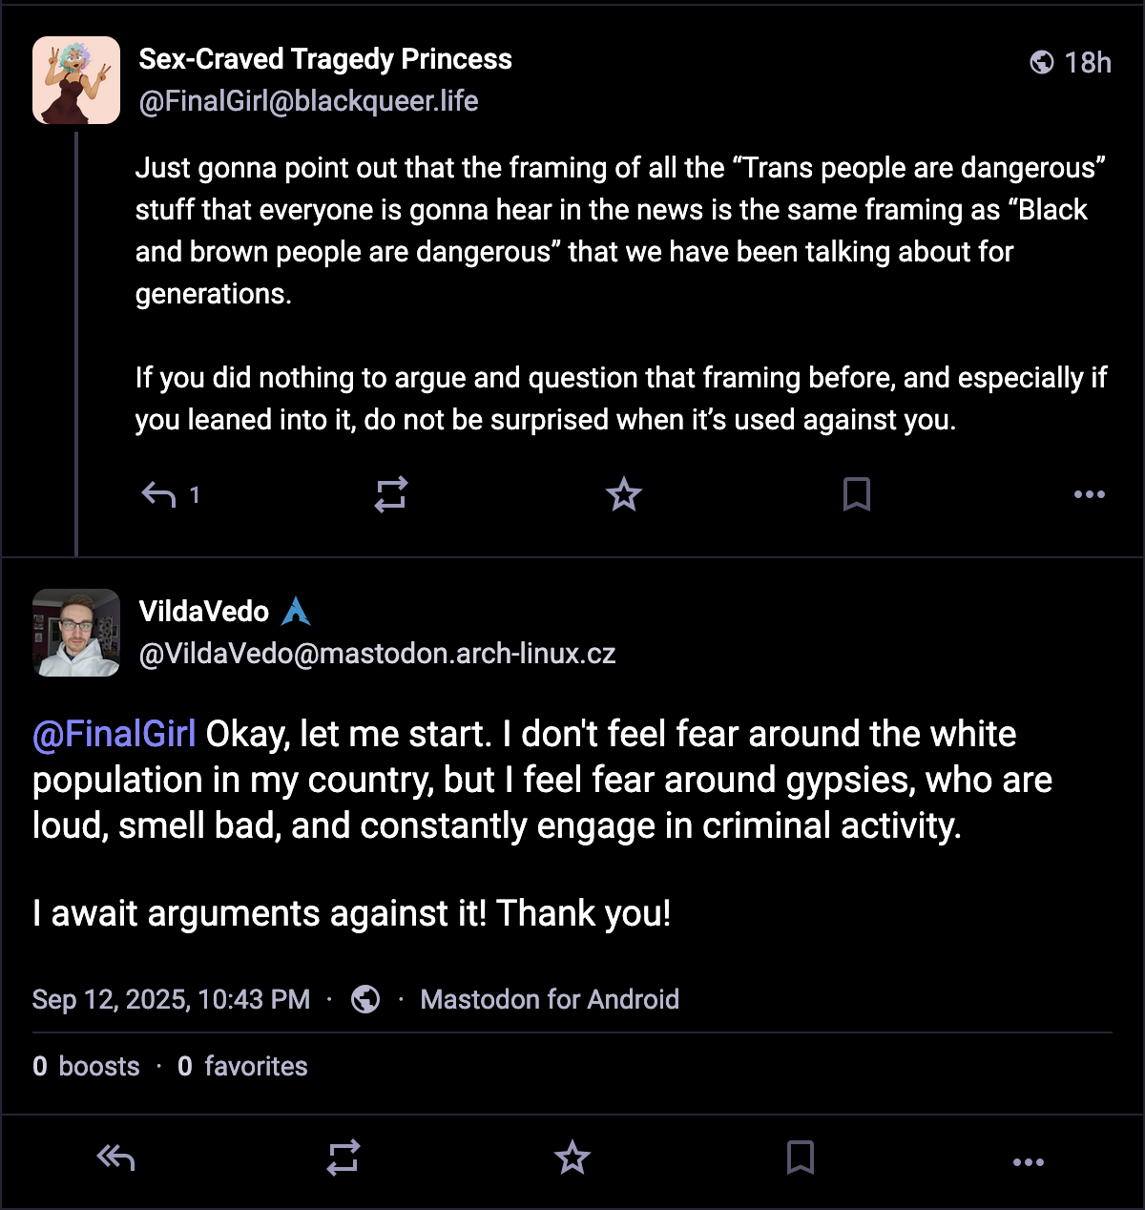The width and height of the screenshot is (1145, 1210).
Task: Click the @FinalGirl mention link
Action: pos(114,734)
